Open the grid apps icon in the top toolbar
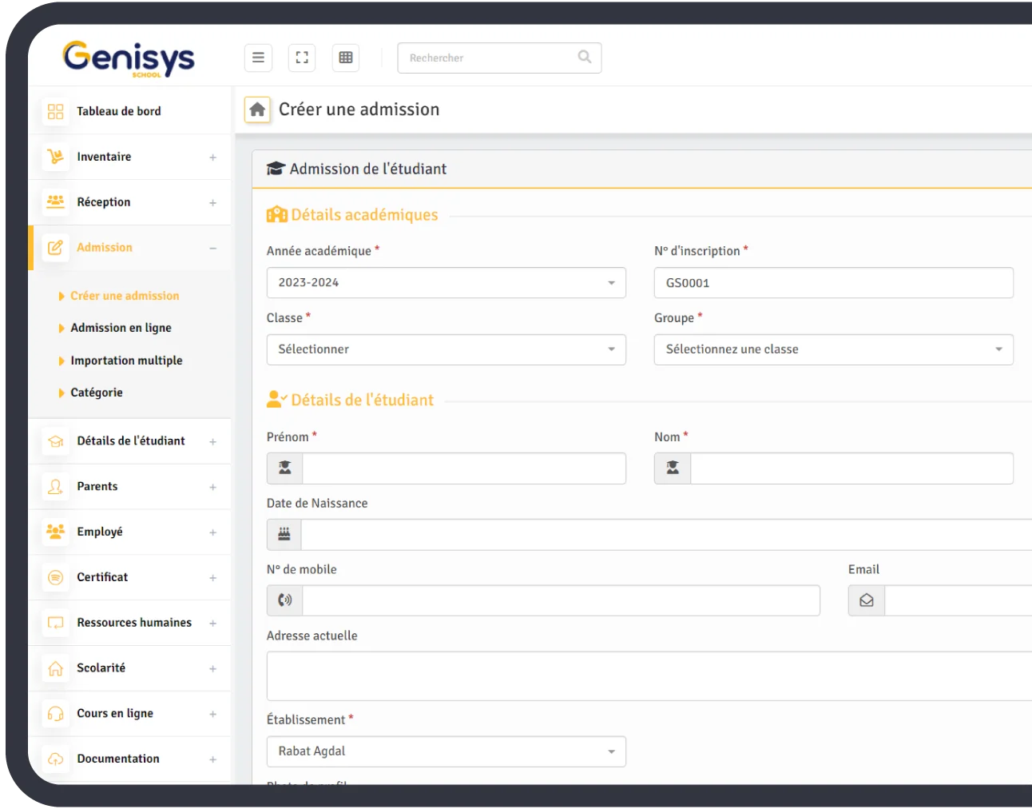 pyautogui.click(x=345, y=57)
